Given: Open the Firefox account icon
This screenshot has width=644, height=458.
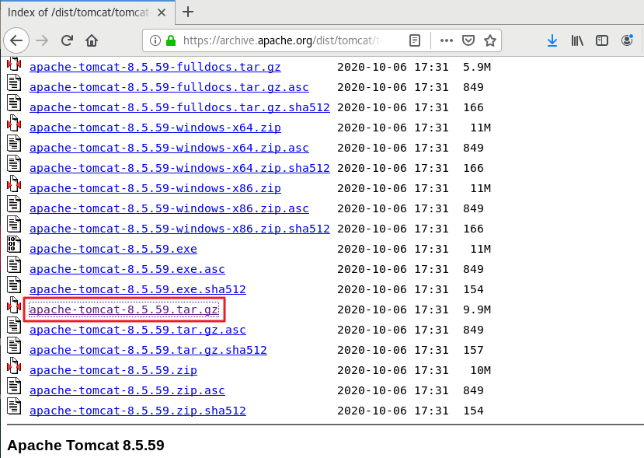Looking at the screenshot, I should [x=627, y=40].
